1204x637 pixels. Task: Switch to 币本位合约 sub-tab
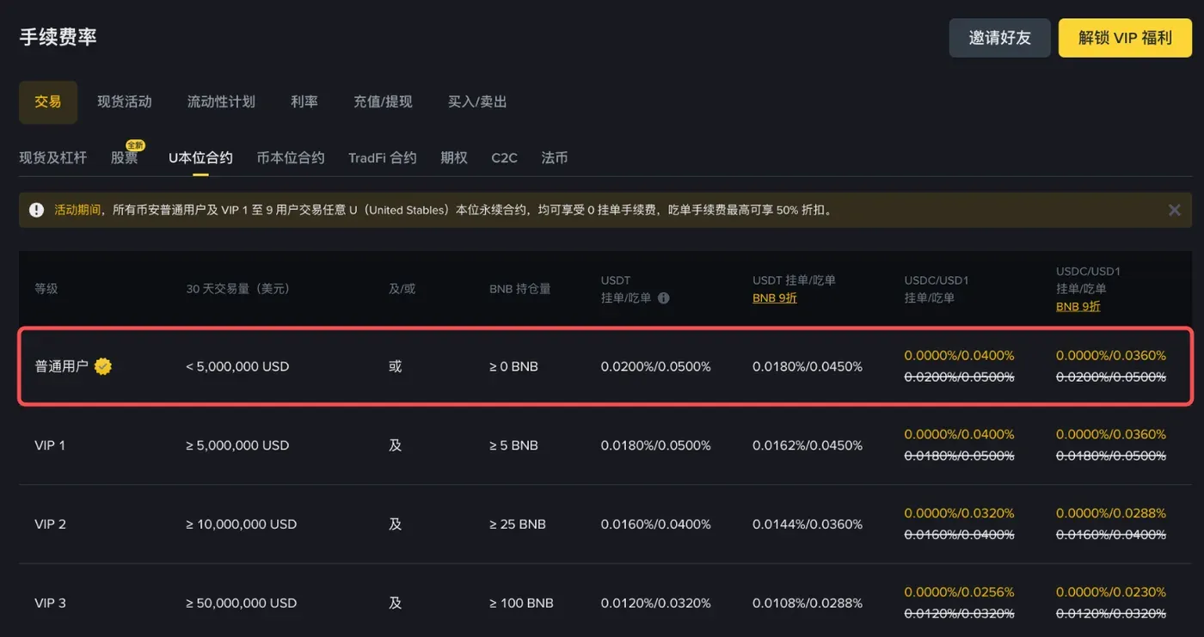(291, 158)
